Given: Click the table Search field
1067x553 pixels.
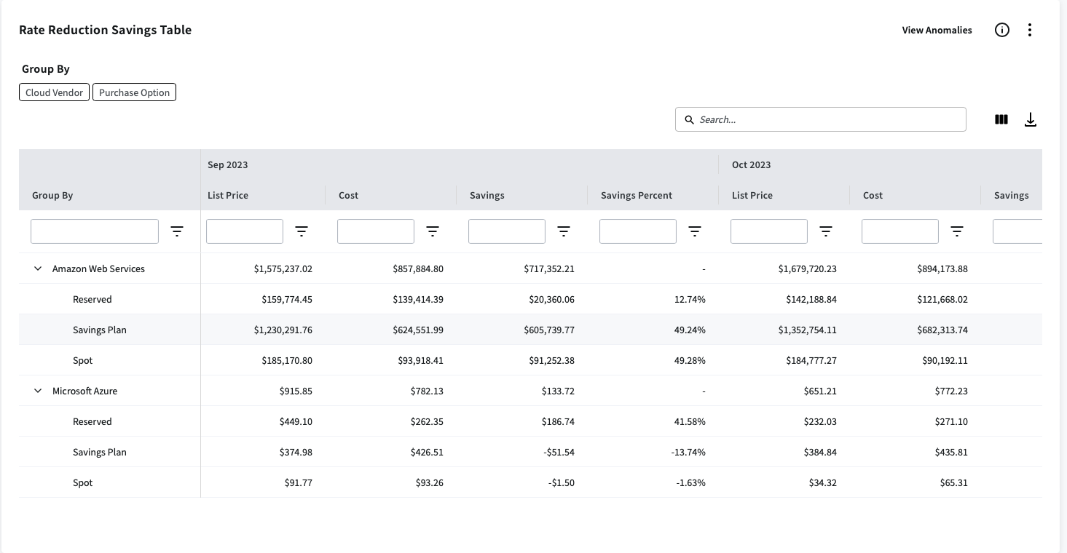Looking at the screenshot, I should (829, 119).
